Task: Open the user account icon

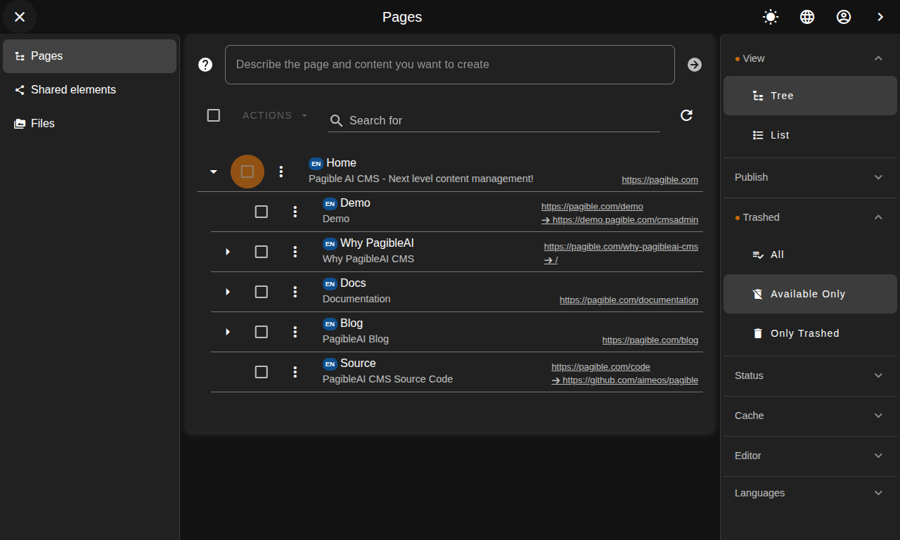Action: 844,16
